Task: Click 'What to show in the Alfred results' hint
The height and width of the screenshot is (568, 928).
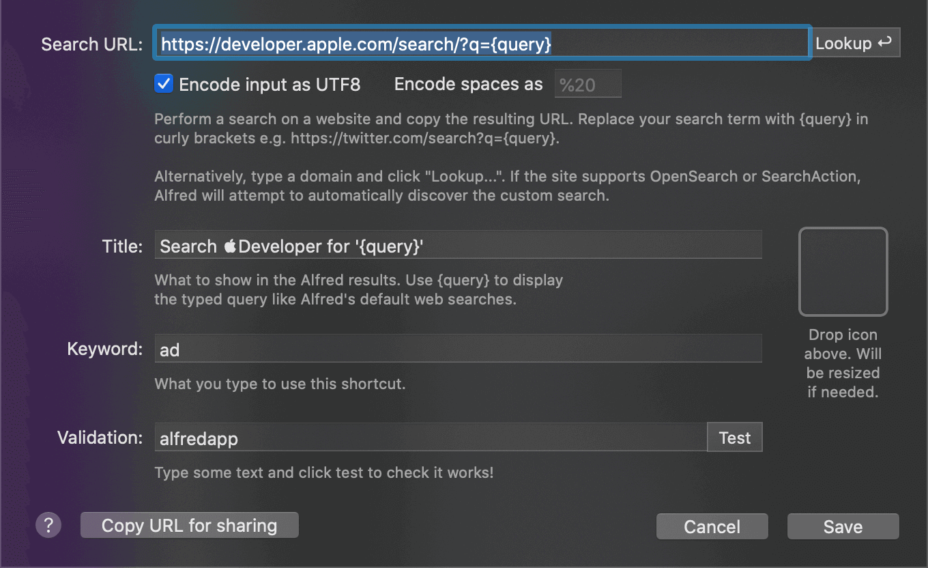Action: point(359,289)
